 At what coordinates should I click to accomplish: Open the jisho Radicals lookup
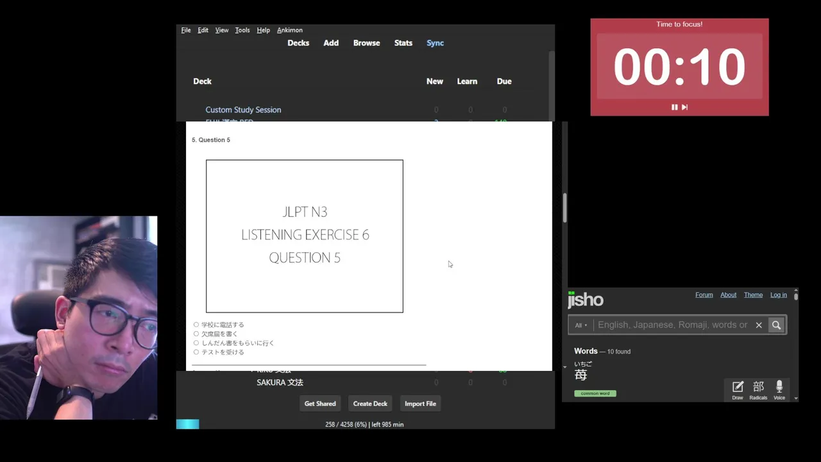[758, 389]
